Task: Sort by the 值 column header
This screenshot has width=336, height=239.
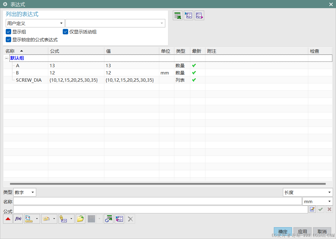Action: click(132, 51)
